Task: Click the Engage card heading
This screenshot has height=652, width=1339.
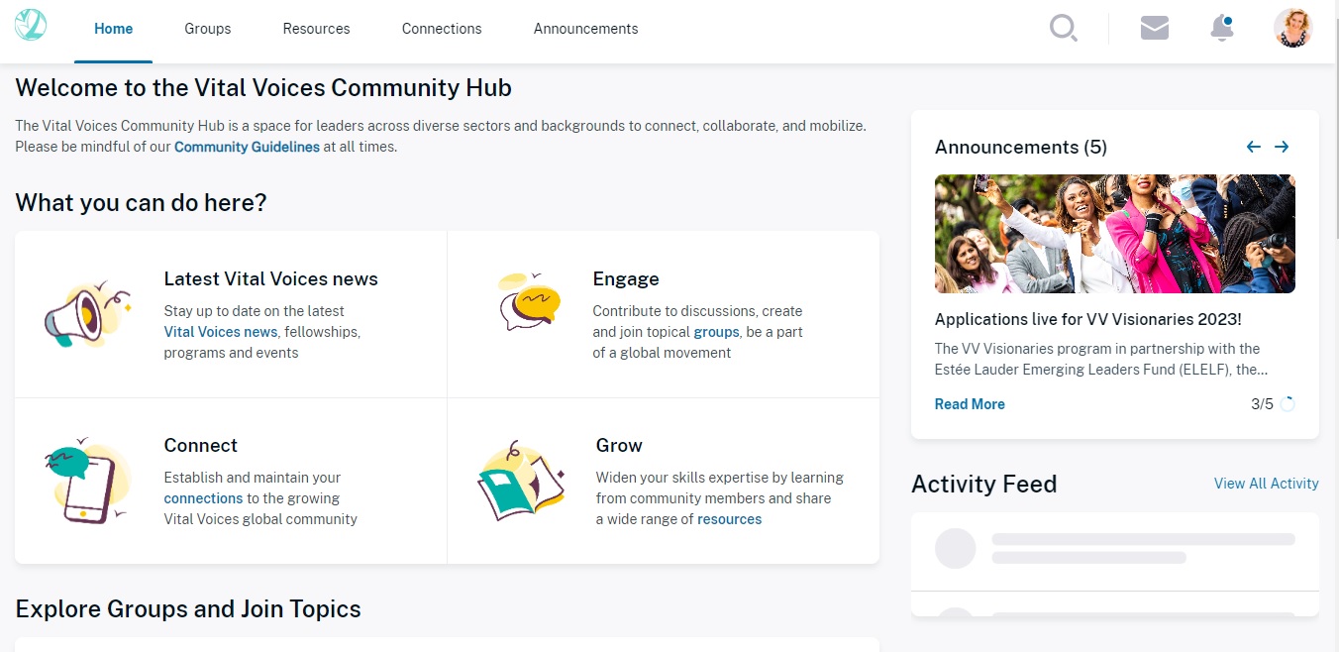Action: 626,279
